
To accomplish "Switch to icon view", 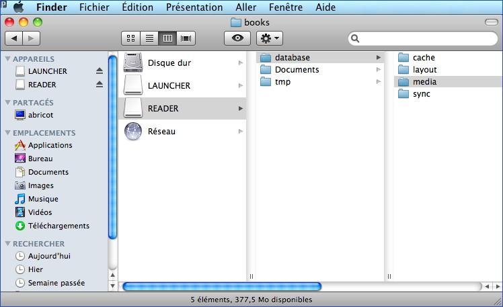I will click(130, 38).
